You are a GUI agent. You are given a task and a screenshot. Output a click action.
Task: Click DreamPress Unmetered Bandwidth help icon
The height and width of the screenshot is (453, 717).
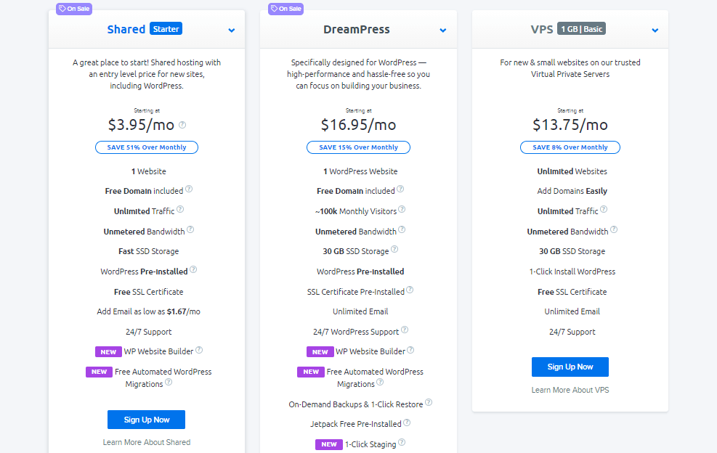402,229
